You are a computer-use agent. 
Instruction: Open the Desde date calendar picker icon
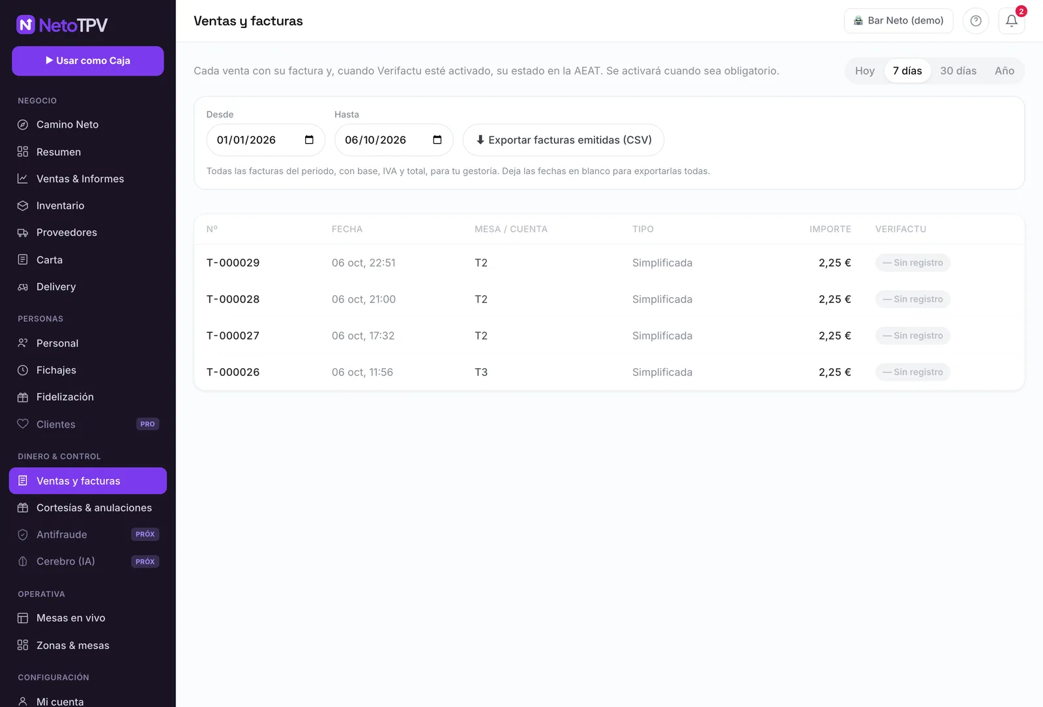(x=309, y=140)
